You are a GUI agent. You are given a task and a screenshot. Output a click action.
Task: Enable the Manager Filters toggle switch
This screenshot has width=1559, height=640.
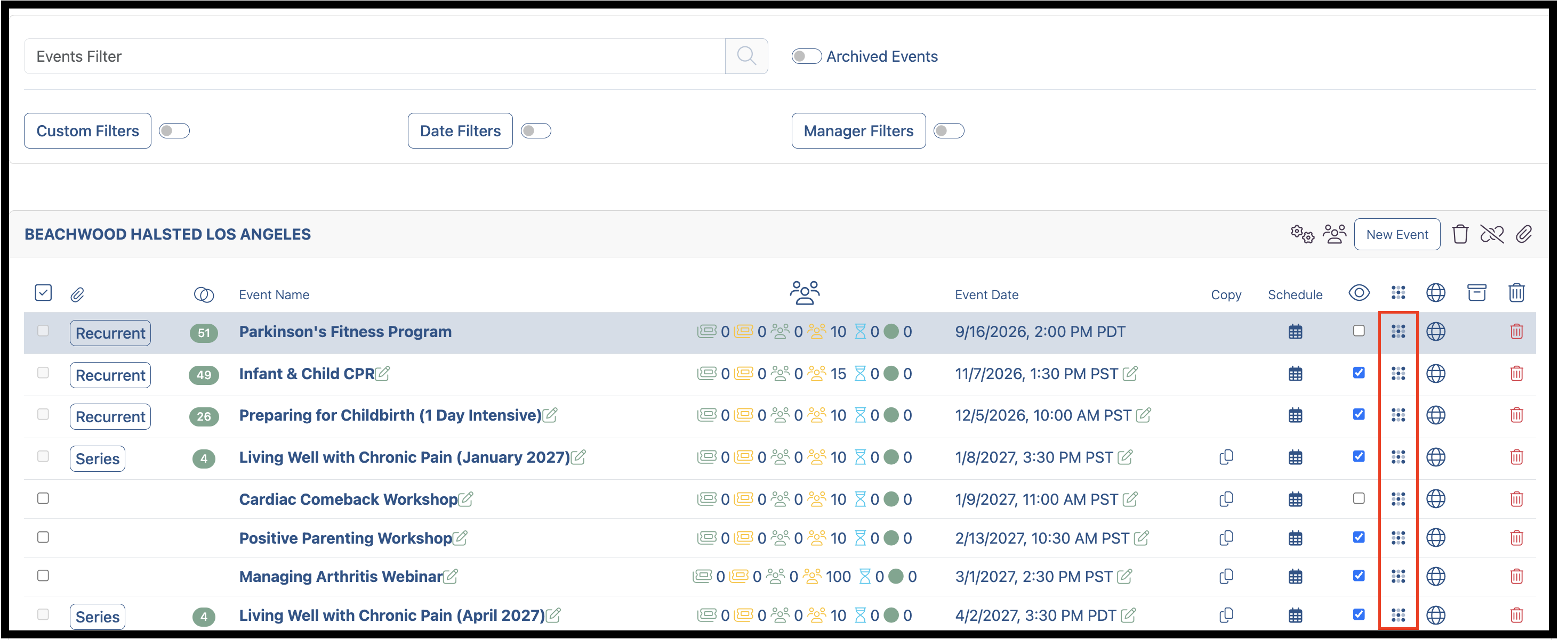[x=949, y=130]
